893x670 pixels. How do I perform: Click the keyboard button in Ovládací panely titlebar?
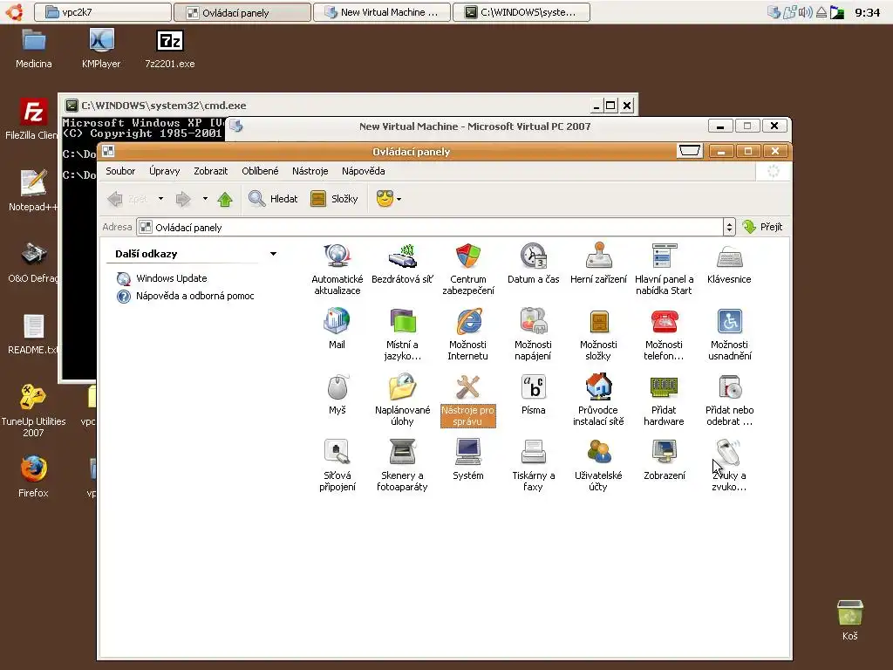(x=690, y=151)
